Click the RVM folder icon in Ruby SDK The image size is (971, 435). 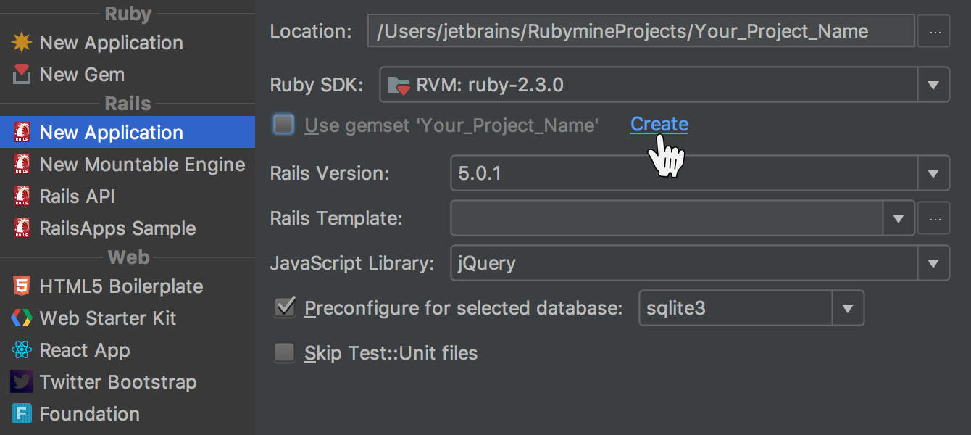[399, 86]
